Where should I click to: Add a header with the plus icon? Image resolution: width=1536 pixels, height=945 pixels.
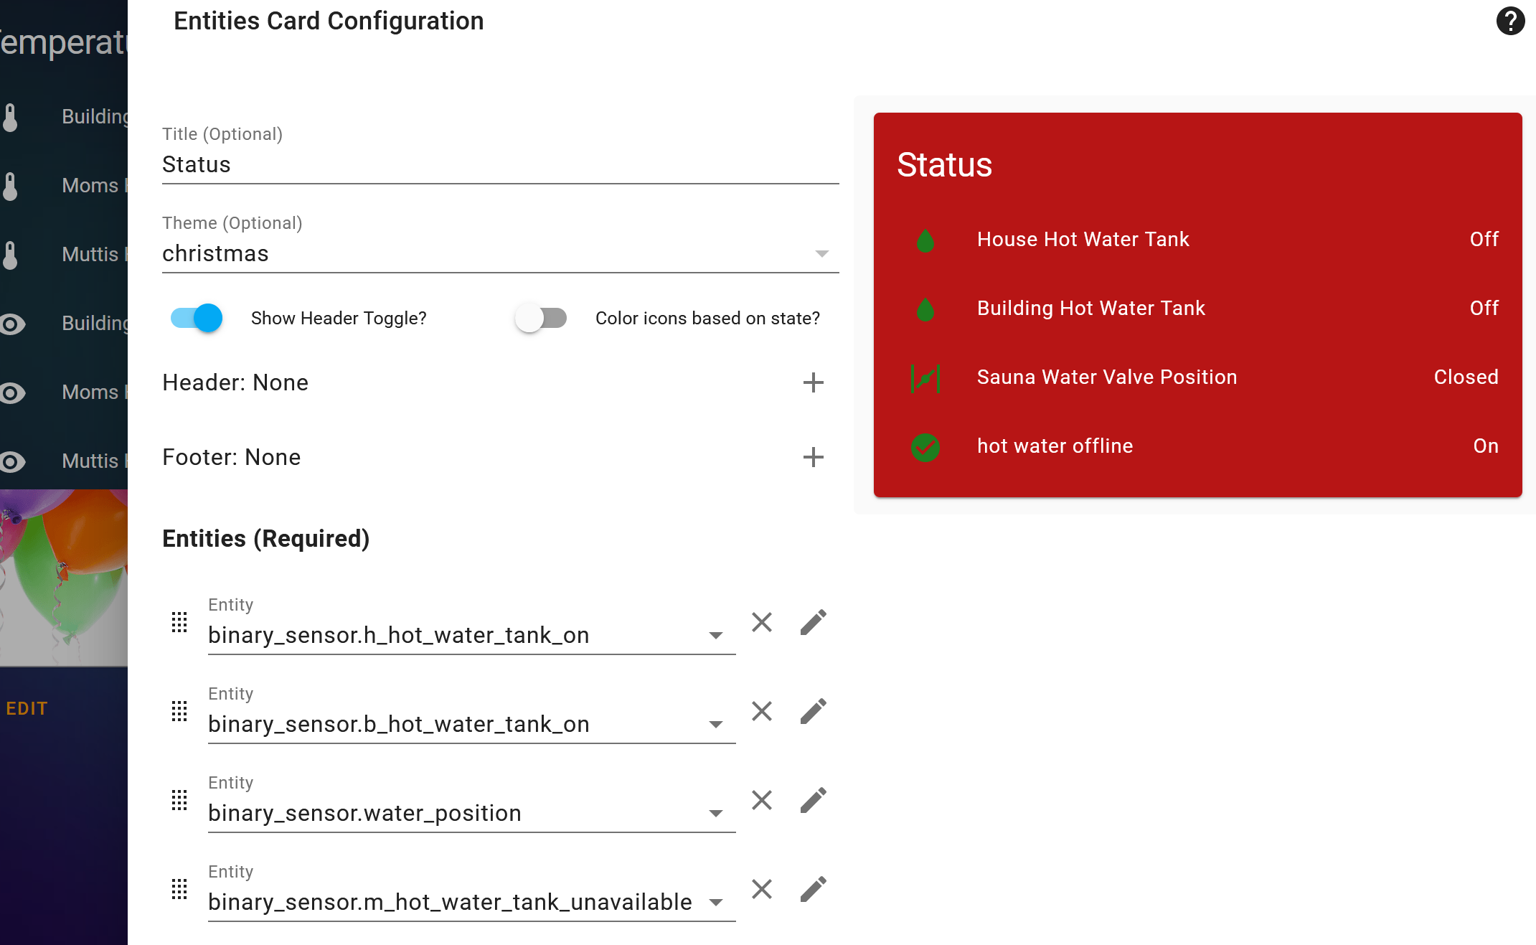click(813, 382)
